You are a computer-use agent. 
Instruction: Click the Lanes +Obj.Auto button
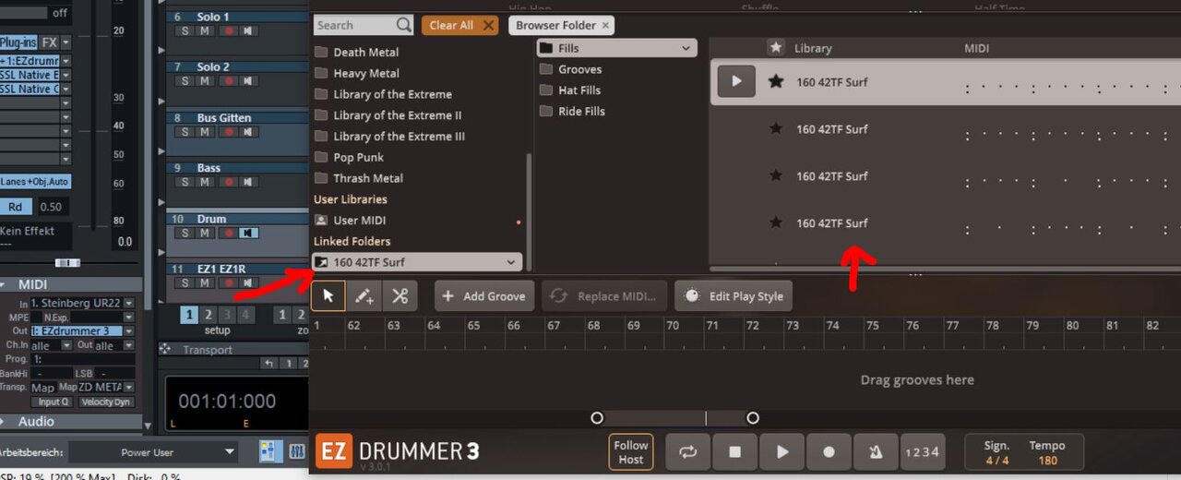[35, 182]
